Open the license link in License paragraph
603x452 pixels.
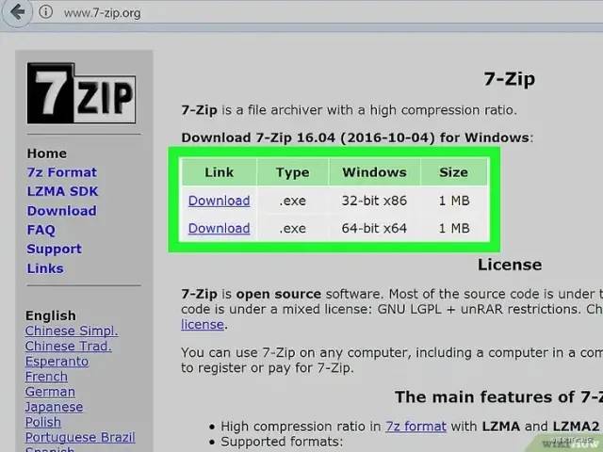click(203, 325)
